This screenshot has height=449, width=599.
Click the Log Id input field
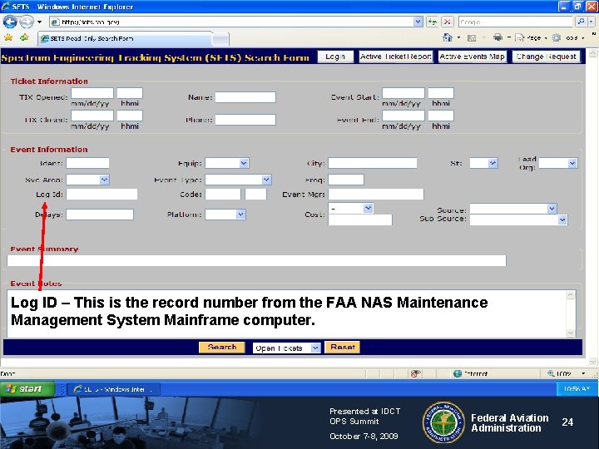[x=101, y=194]
